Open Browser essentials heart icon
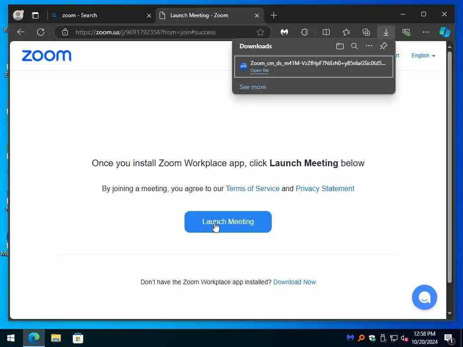The width and height of the screenshot is (463, 347). (x=406, y=32)
